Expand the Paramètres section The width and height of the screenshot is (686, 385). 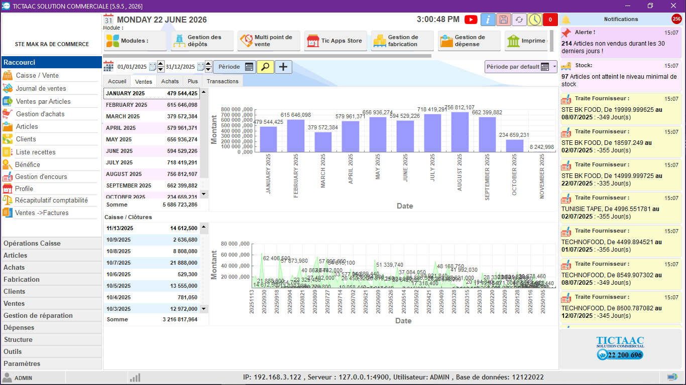click(51, 363)
